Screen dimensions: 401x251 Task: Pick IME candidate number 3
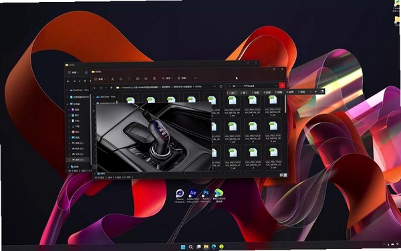coord(255,92)
